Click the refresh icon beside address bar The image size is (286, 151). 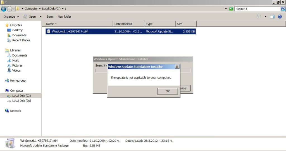pos(231,9)
